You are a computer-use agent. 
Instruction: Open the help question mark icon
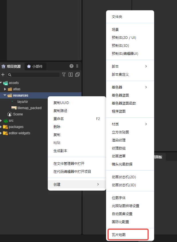pos(71,66)
